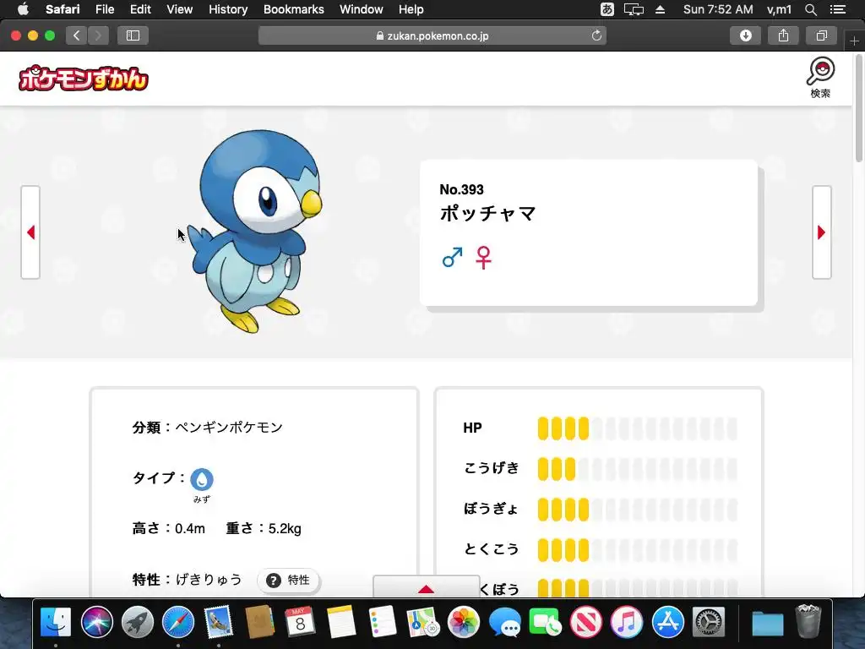The width and height of the screenshot is (865, 649).
Task: Open Launchpad rocket icon in Dock
Action: (x=138, y=622)
